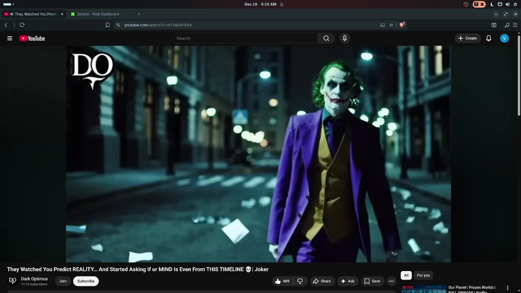
Task: Click the Ask button
Action: (348, 281)
